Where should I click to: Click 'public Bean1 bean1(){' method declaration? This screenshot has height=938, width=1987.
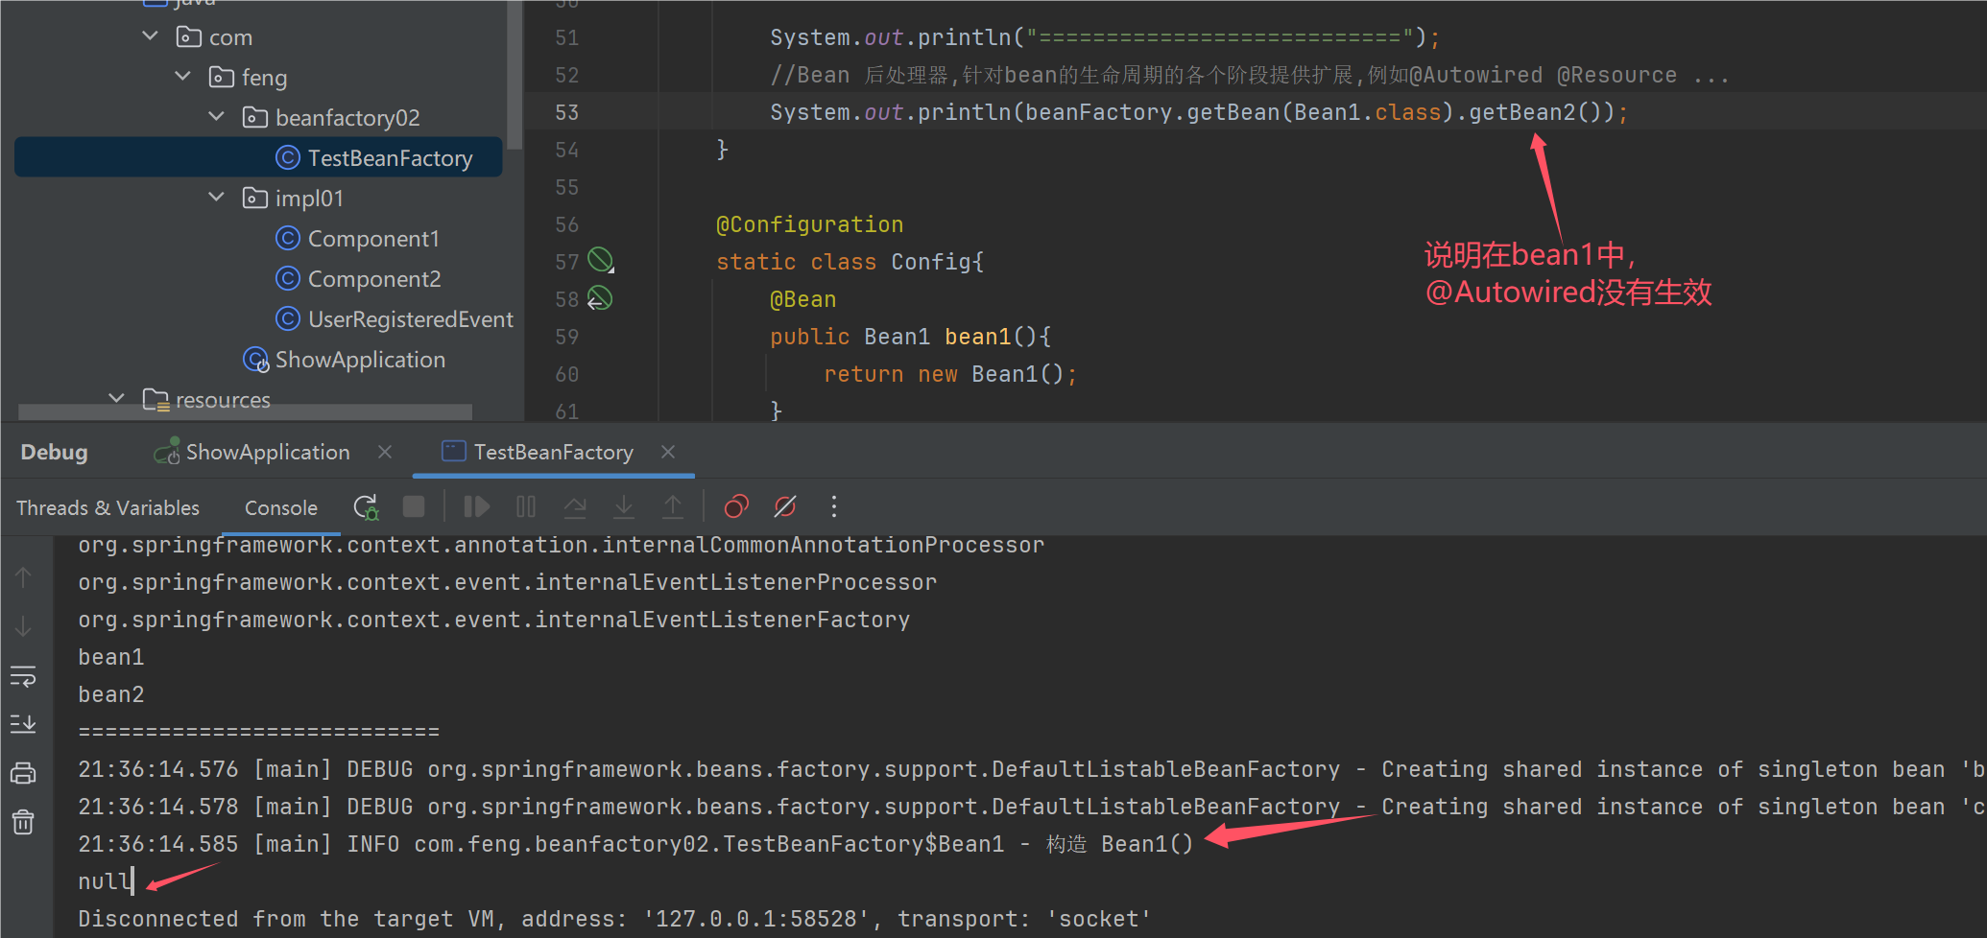pos(910,337)
